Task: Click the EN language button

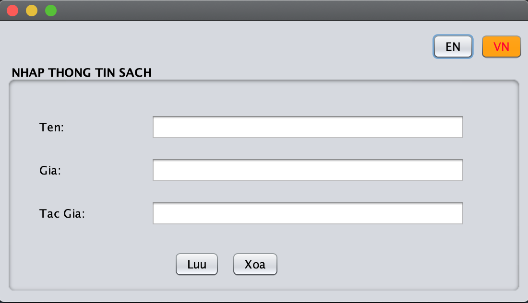Action: [453, 47]
